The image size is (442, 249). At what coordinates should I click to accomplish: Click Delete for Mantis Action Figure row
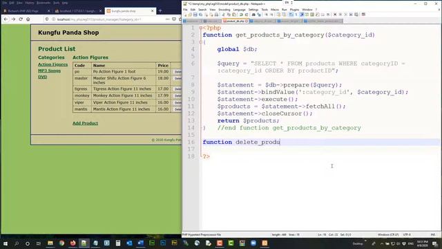coord(177,109)
